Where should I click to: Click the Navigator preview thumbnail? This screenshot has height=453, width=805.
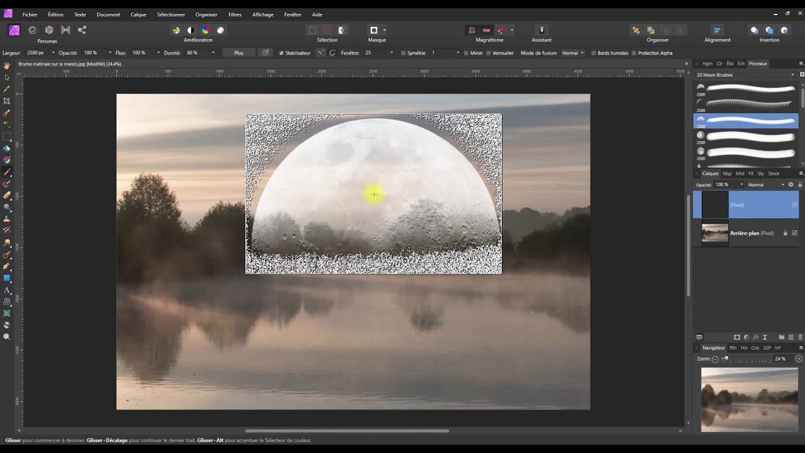click(750, 400)
